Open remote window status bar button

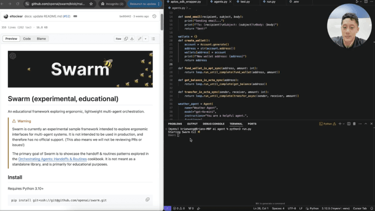coord(167,209)
